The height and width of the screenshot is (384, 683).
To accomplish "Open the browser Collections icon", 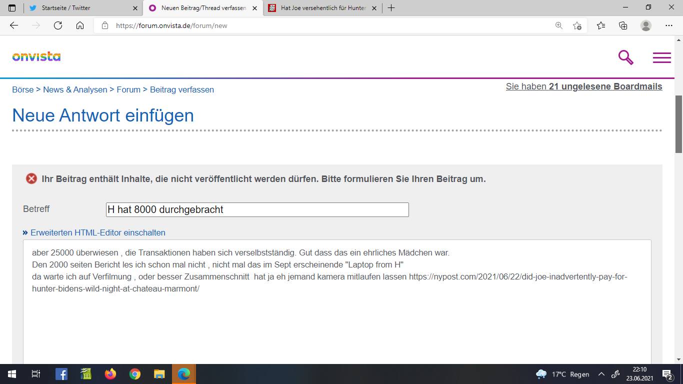I will point(623,25).
